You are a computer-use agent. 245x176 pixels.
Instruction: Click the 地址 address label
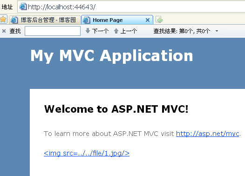7,7
